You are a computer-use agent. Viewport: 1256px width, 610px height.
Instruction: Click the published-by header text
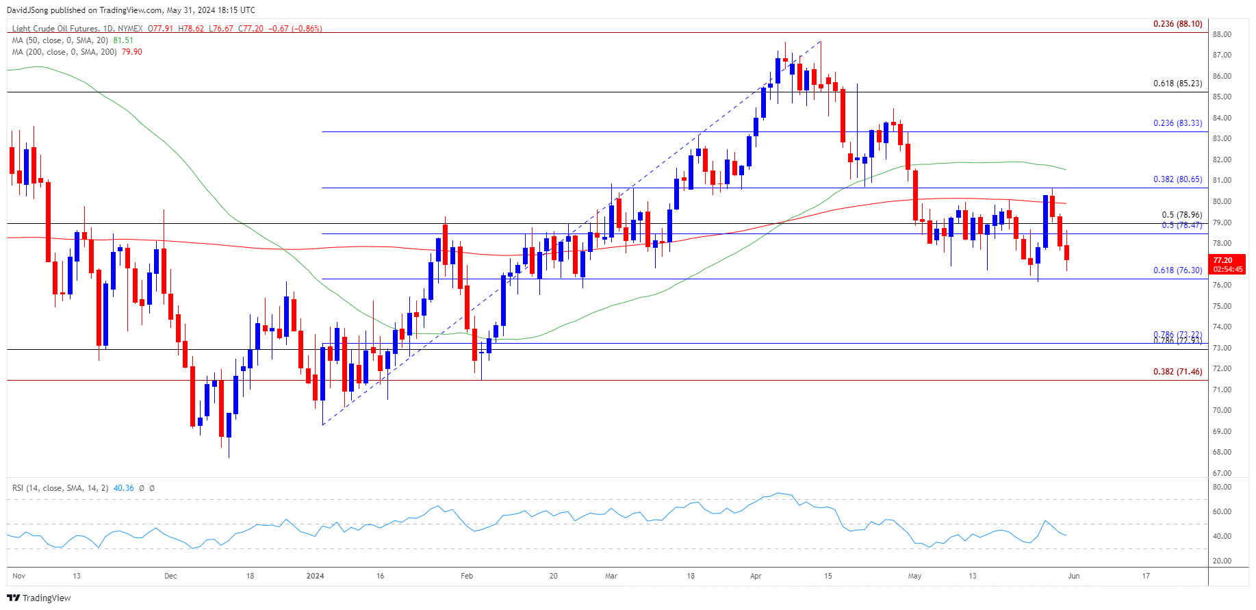click(131, 10)
